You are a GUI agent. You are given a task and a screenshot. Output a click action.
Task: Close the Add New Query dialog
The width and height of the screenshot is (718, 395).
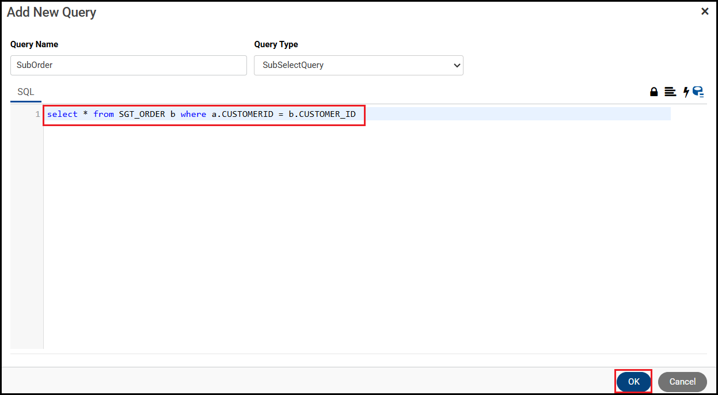coord(705,12)
